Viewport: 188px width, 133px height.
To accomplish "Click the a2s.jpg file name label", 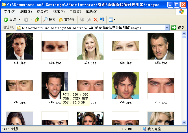I will 126,63.
